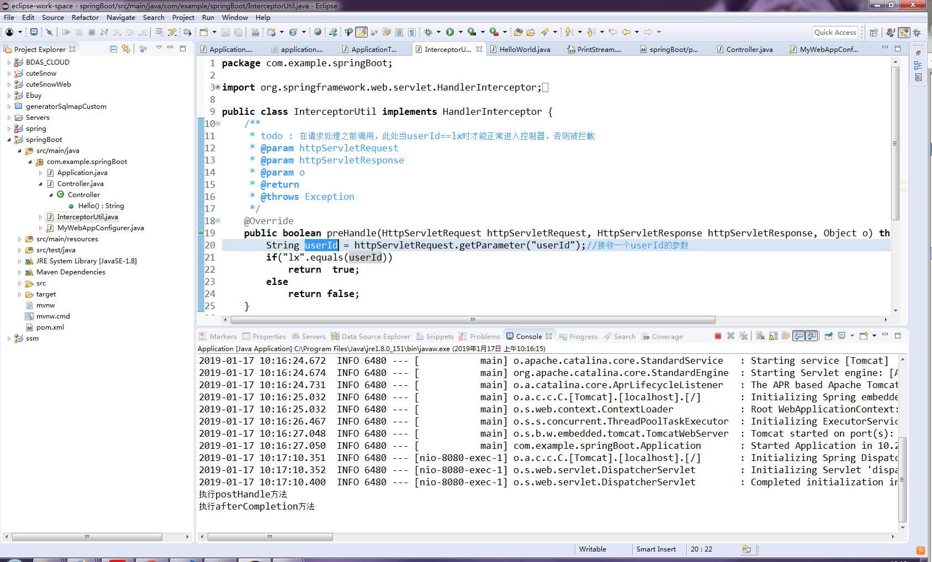Toggle Block Selection Mode icon in toolbar
The width and height of the screenshot is (932, 562).
pyautogui.click(x=399, y=32)
